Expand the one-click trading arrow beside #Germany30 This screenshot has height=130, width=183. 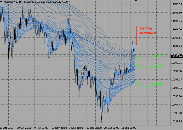(1, 2)
